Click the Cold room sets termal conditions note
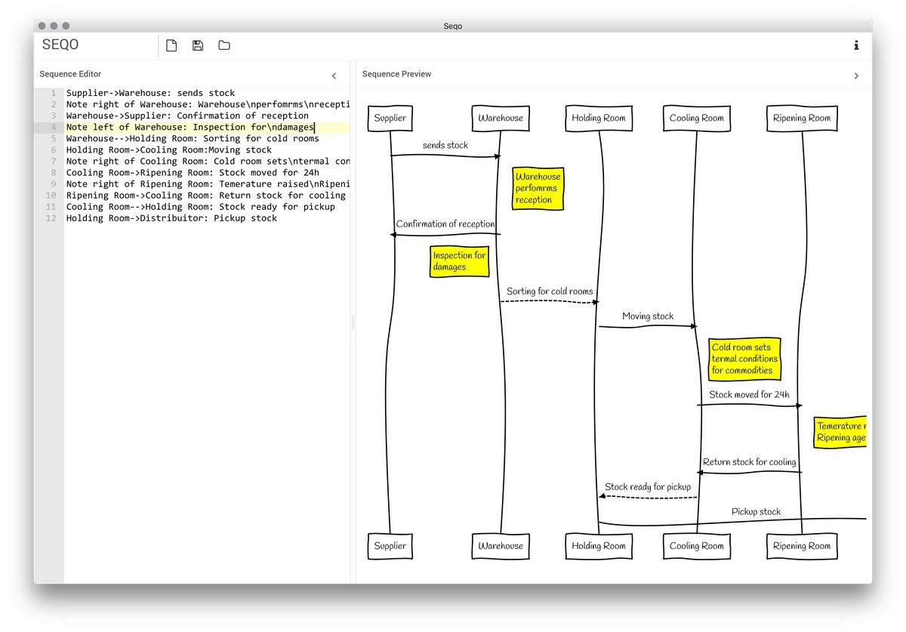 coord(744,358)
